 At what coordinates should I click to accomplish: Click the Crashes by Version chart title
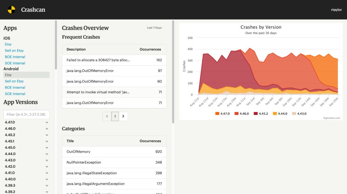pyautogui.click(x=261, y=27)
